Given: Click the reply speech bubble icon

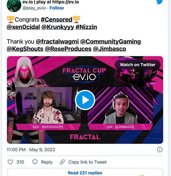Looking at the screenshot, I should 35,162.
